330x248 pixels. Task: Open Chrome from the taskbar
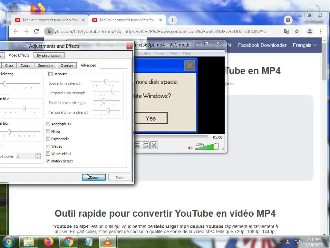[68, 242]
